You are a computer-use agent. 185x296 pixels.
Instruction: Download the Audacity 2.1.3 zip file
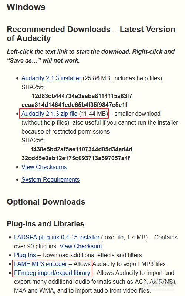pyautogui.click(x=50, y=114)
